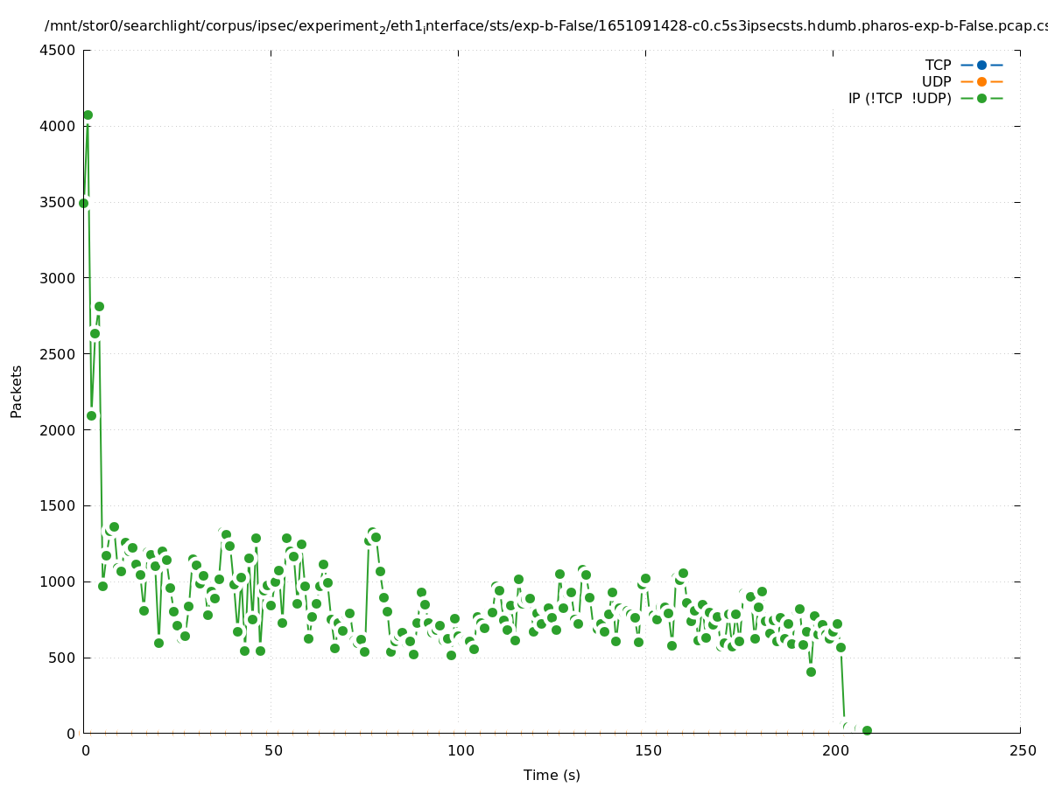The width and height of the screenshot is (1048, 787).
Task: Click the 150 x-axis tick label
Action: [x=647, y=751]
